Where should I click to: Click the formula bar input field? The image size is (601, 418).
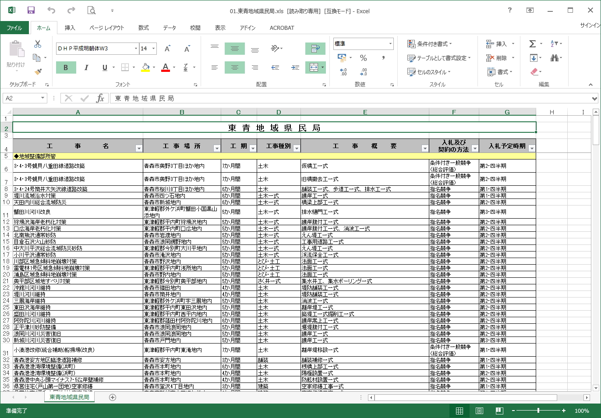[x=350, y=98]
